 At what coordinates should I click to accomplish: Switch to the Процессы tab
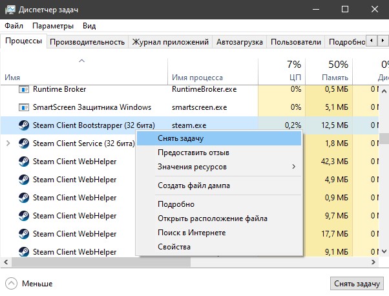pyautogui.click(x=23, y=41)
